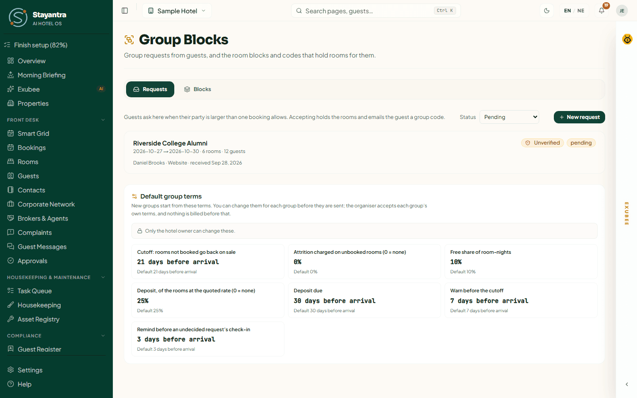Open the Status filter dropdown set to Pending
This screenshot has height=398, width=637.
(x=509, y=117)
